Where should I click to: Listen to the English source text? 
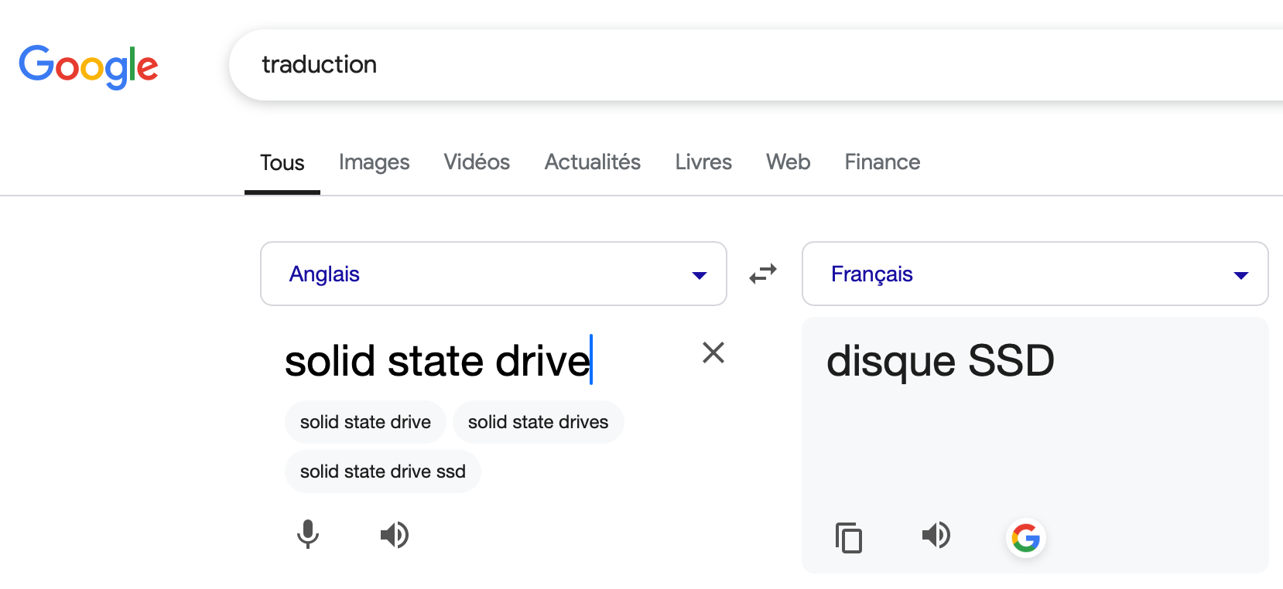click(394, 534)
